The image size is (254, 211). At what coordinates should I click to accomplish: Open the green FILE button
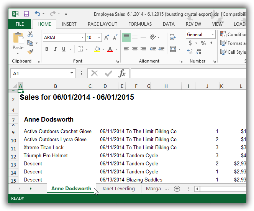pos(20,24)
